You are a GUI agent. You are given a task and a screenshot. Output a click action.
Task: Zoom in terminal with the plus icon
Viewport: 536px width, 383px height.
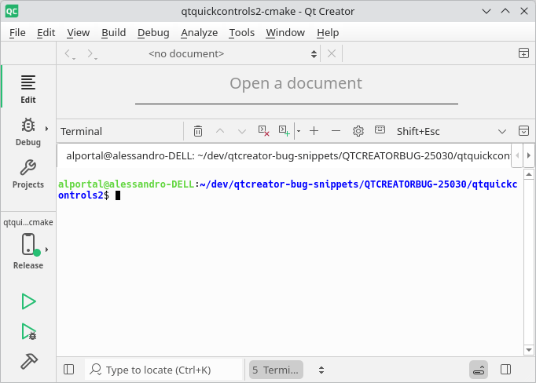click(x=314, y=131)
